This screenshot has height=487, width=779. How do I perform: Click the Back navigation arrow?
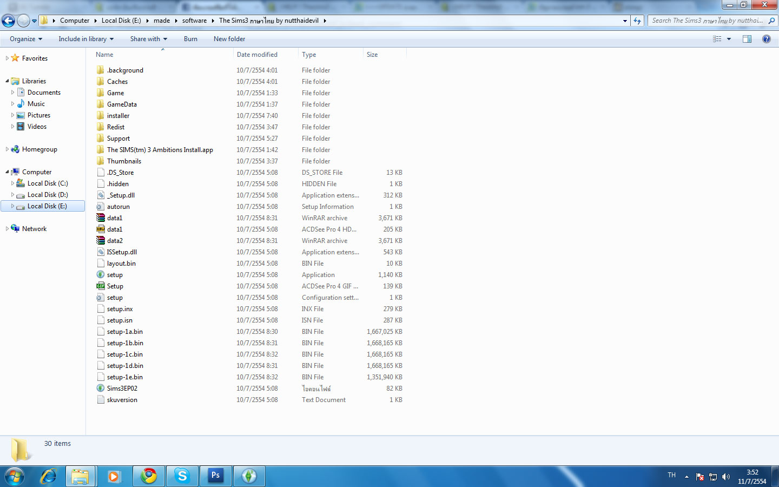click(x=8, y=21)
